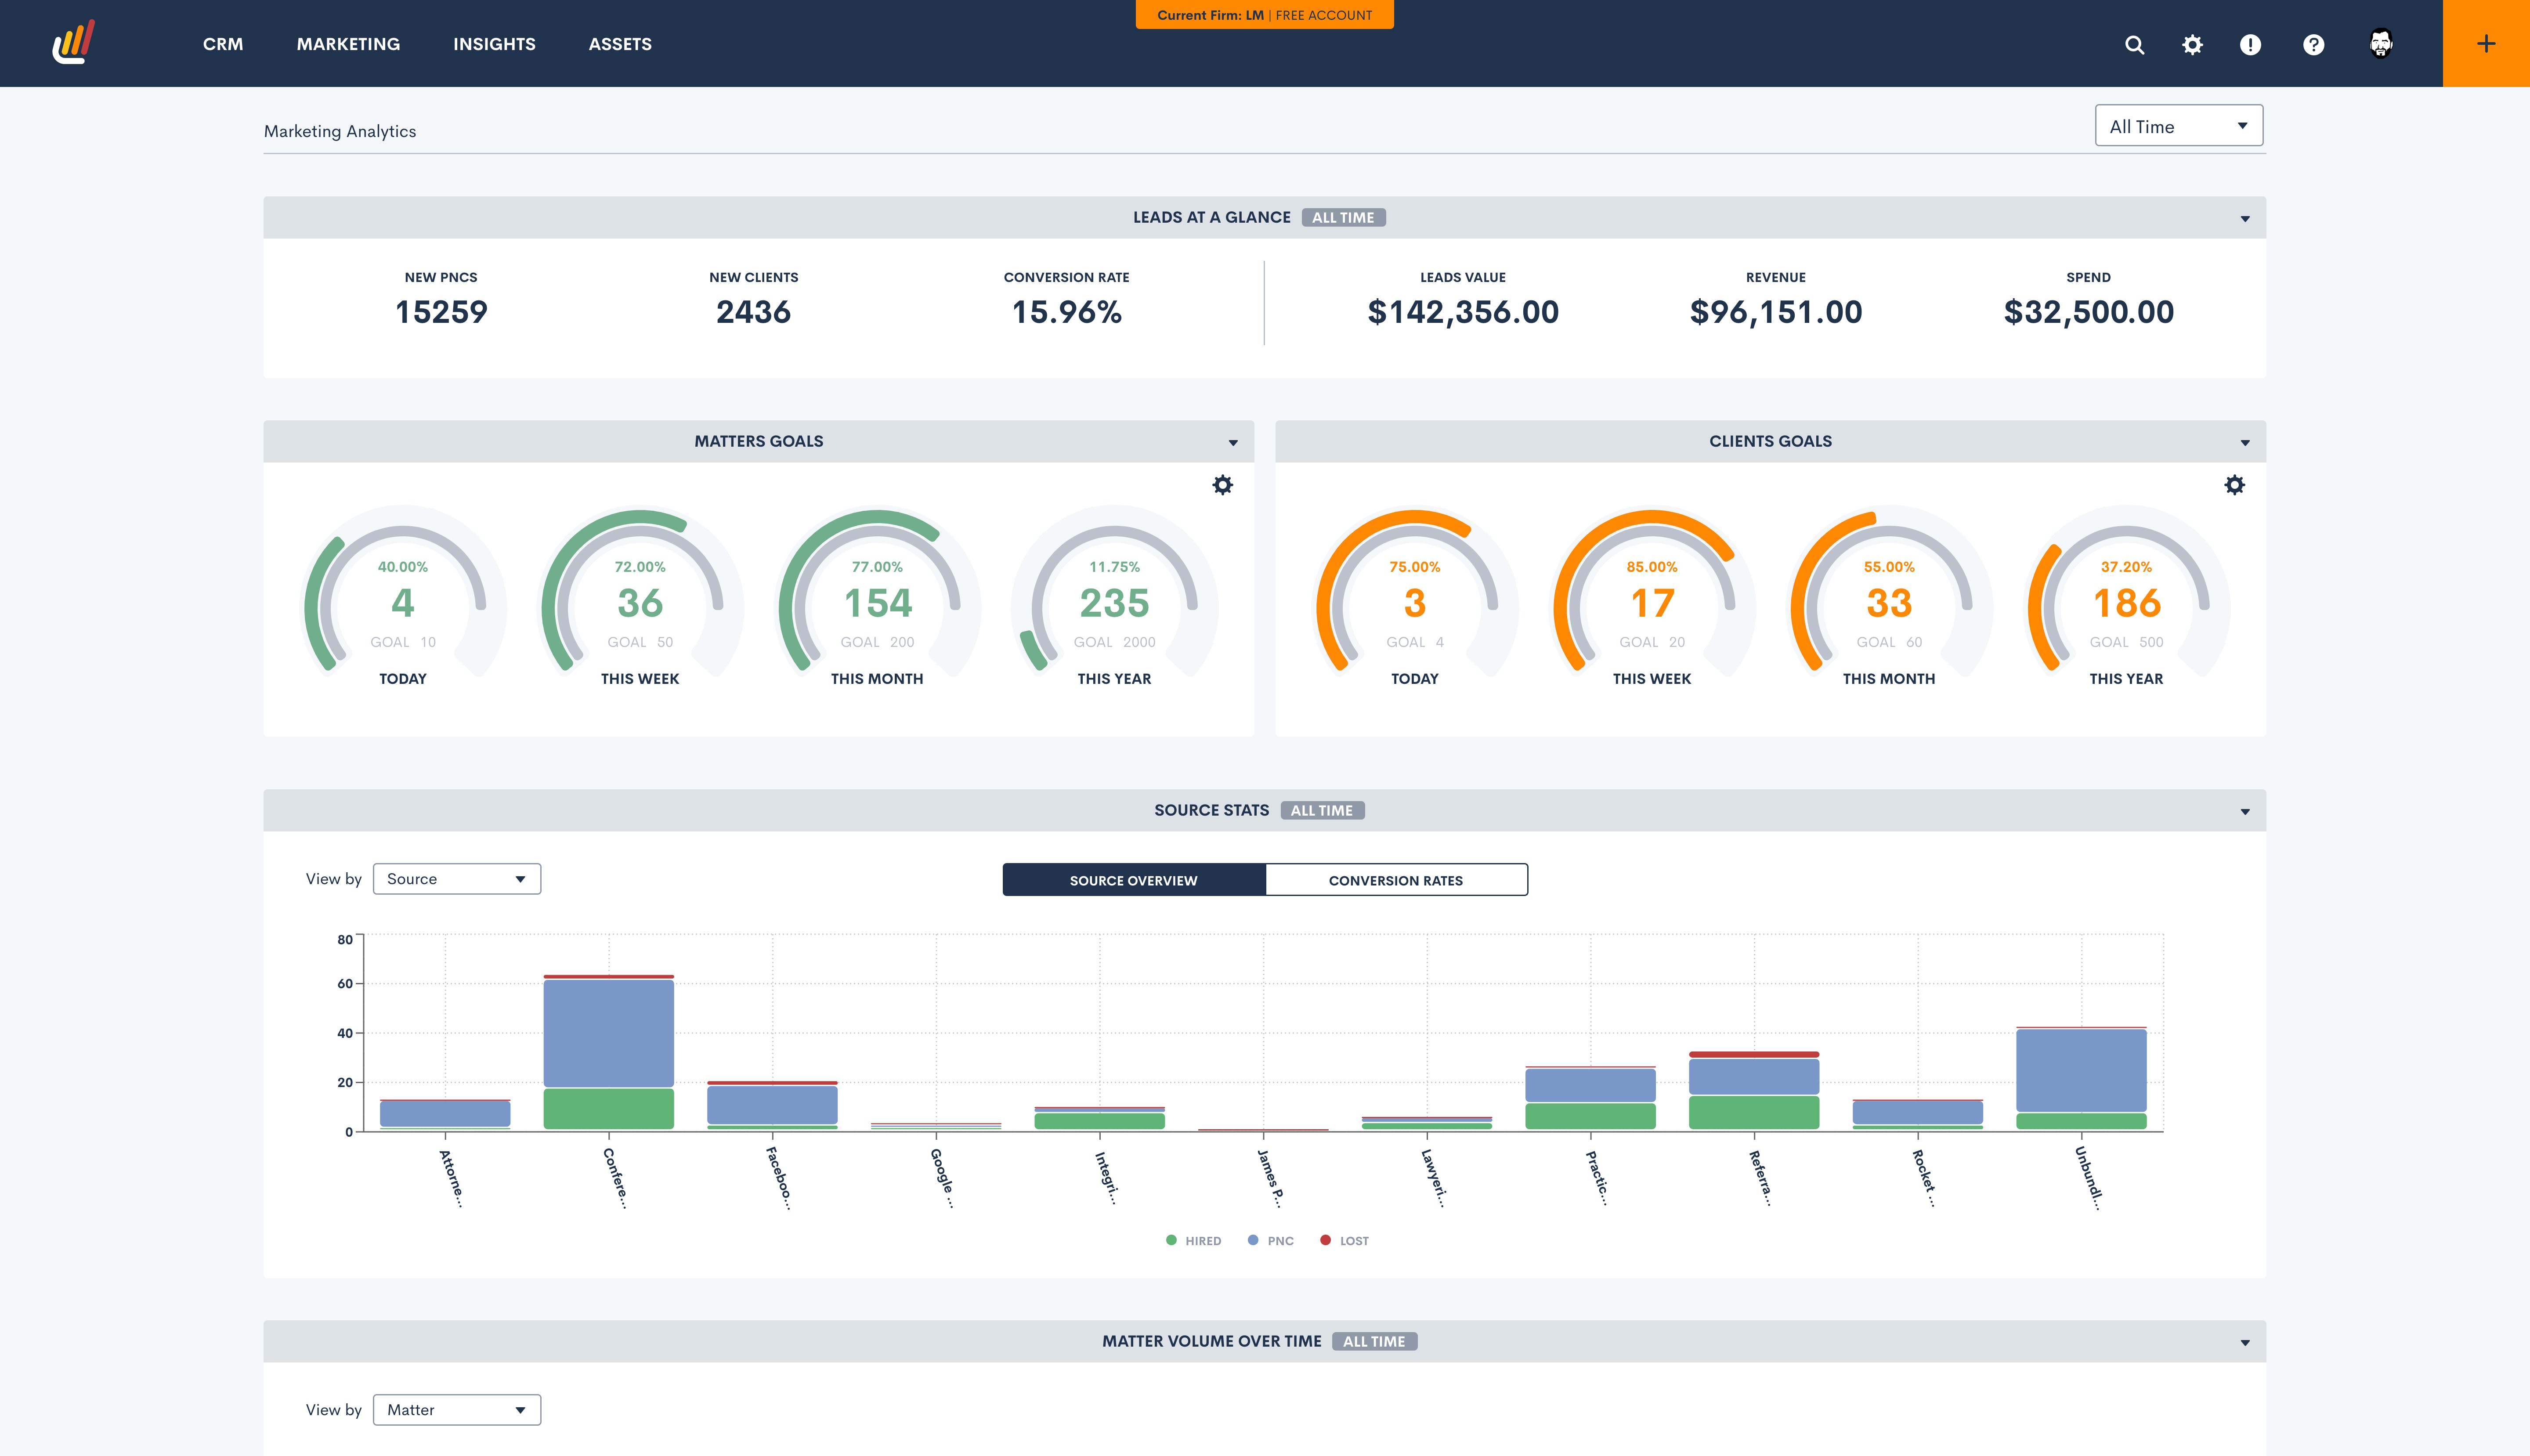
Task: Click the orange plus add button
Action: tap(2486, 43)
